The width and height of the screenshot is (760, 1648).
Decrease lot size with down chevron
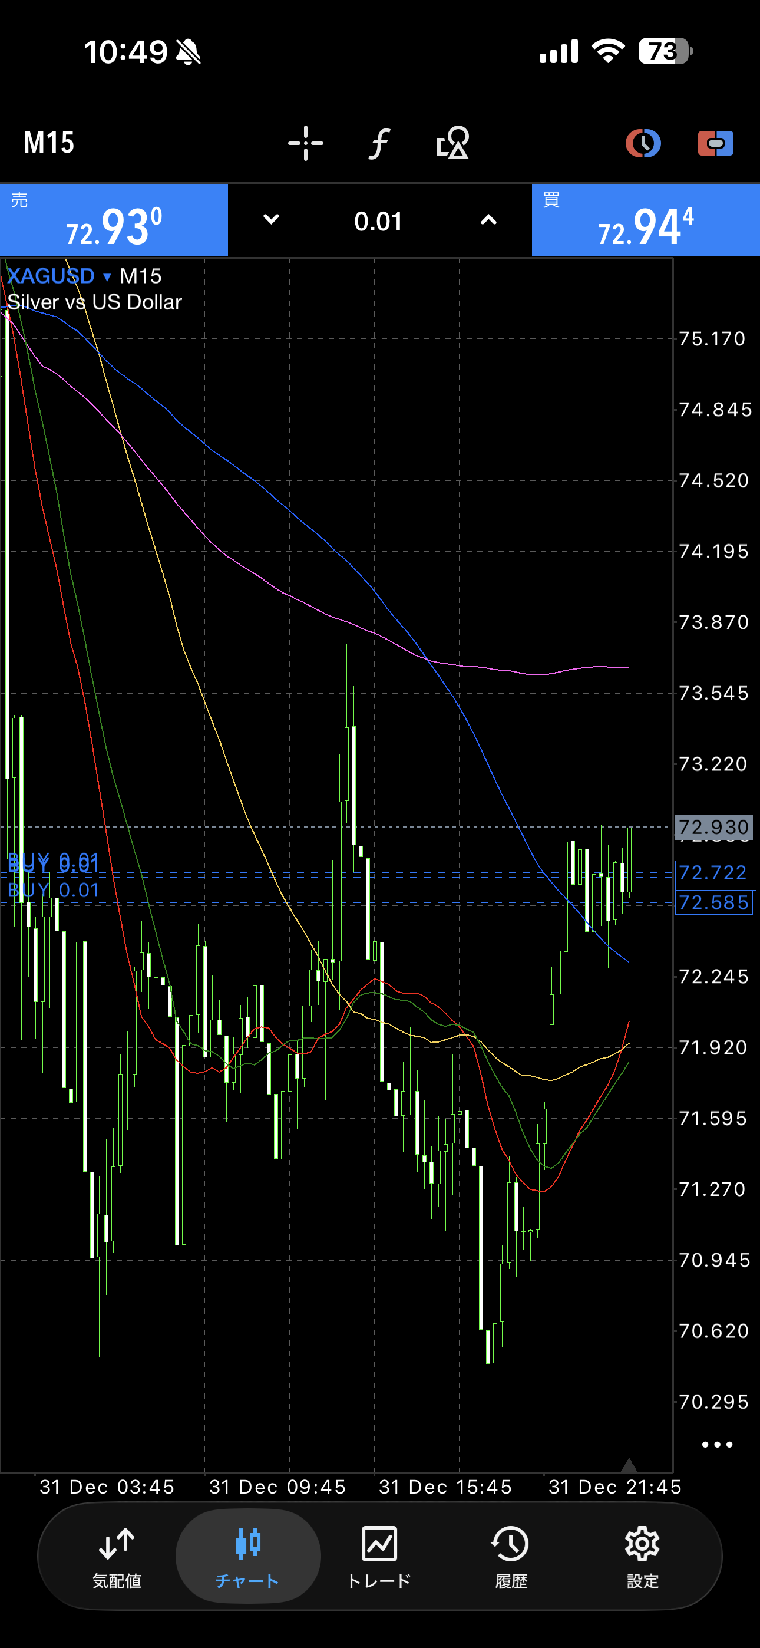[x=271, y=220]
